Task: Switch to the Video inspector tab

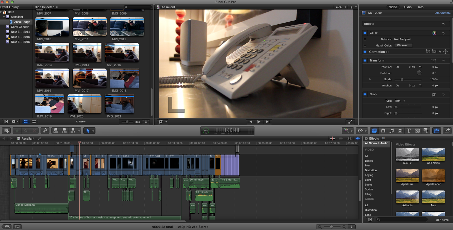Action: click(x=393, y=7)
